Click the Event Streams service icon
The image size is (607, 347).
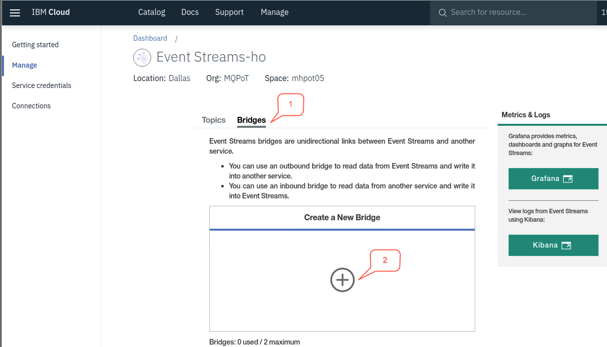142,58
